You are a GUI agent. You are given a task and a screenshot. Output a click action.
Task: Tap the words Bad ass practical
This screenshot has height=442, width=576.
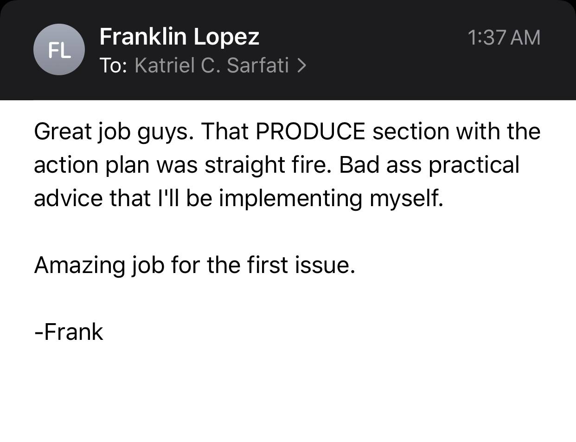coord(429,165)
